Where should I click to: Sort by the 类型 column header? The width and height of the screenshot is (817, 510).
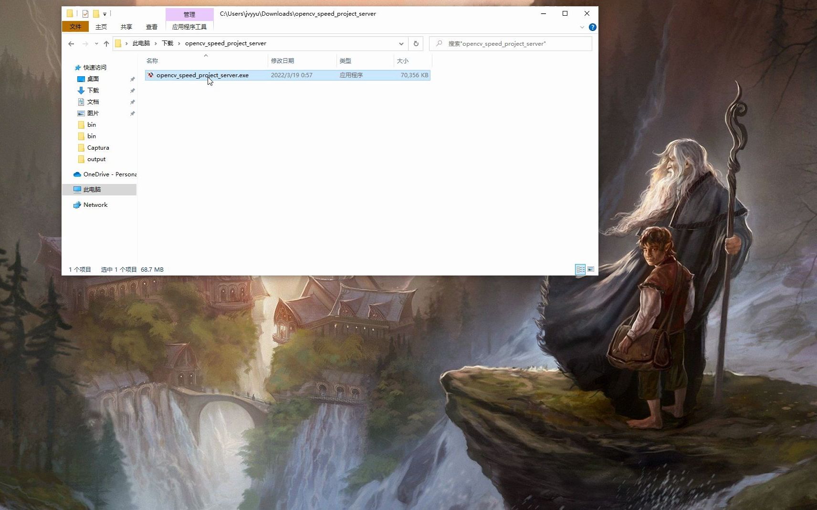click(x=365, y=61)
